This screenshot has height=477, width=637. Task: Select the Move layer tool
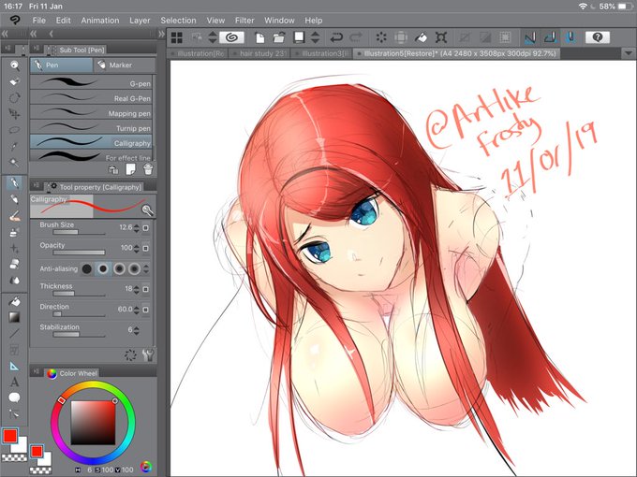pyautogui.click(x=14, y=114)
